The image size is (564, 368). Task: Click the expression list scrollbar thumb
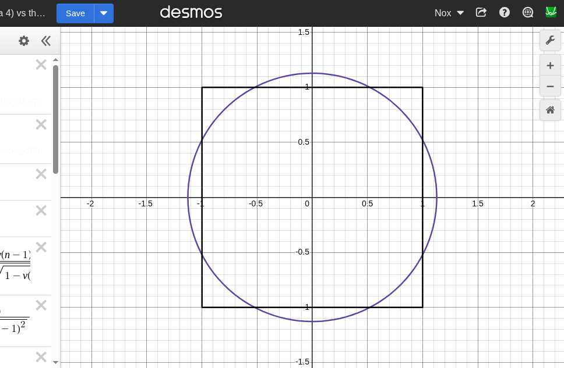tap(55, 119)
